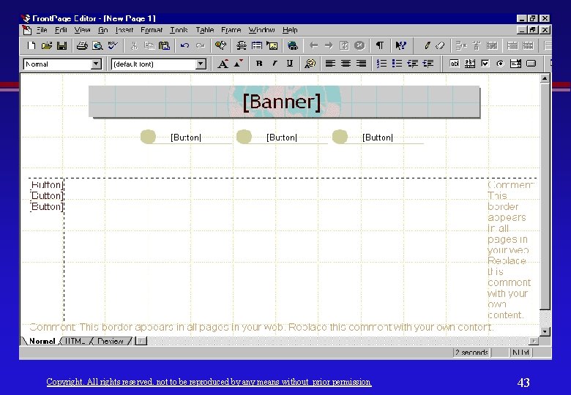Paste from clipboard icon
The width and height of the screenshot is (571, 395).
164,45
